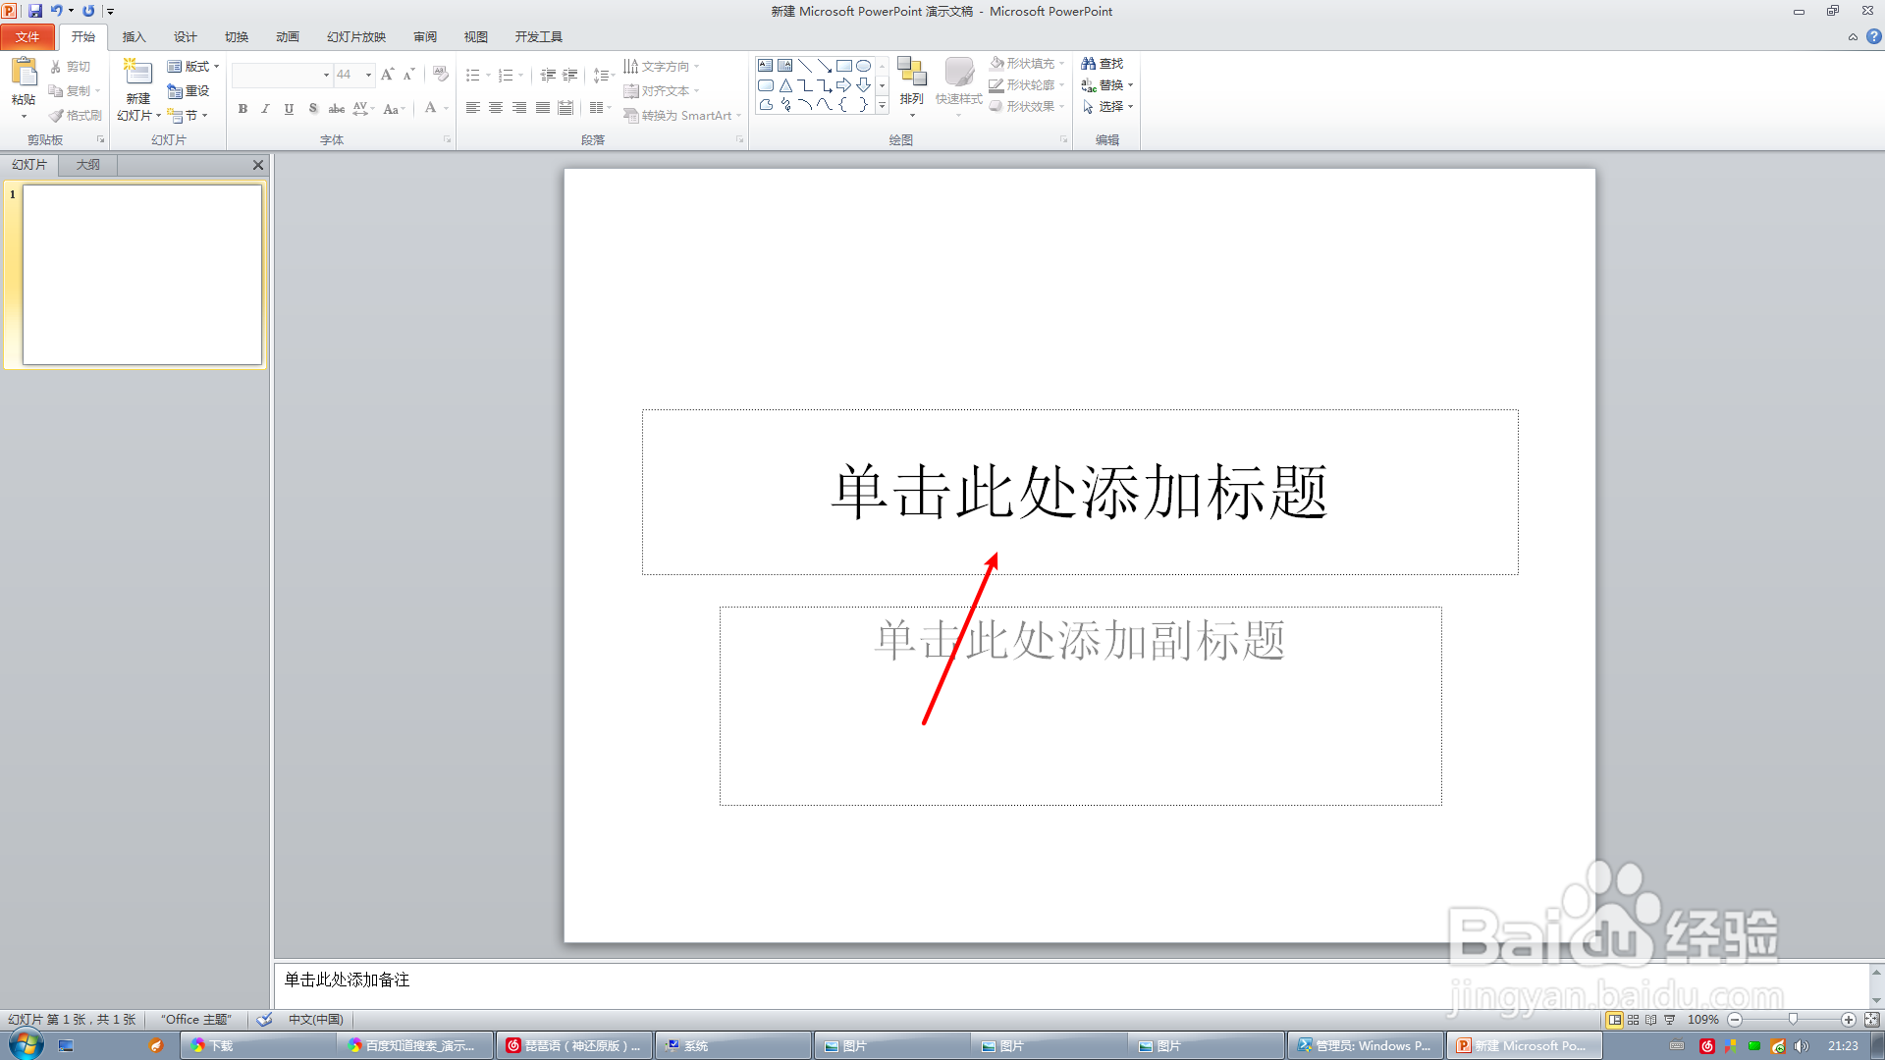
Task: Reset the slide with 重设
Action: point(188,91)
